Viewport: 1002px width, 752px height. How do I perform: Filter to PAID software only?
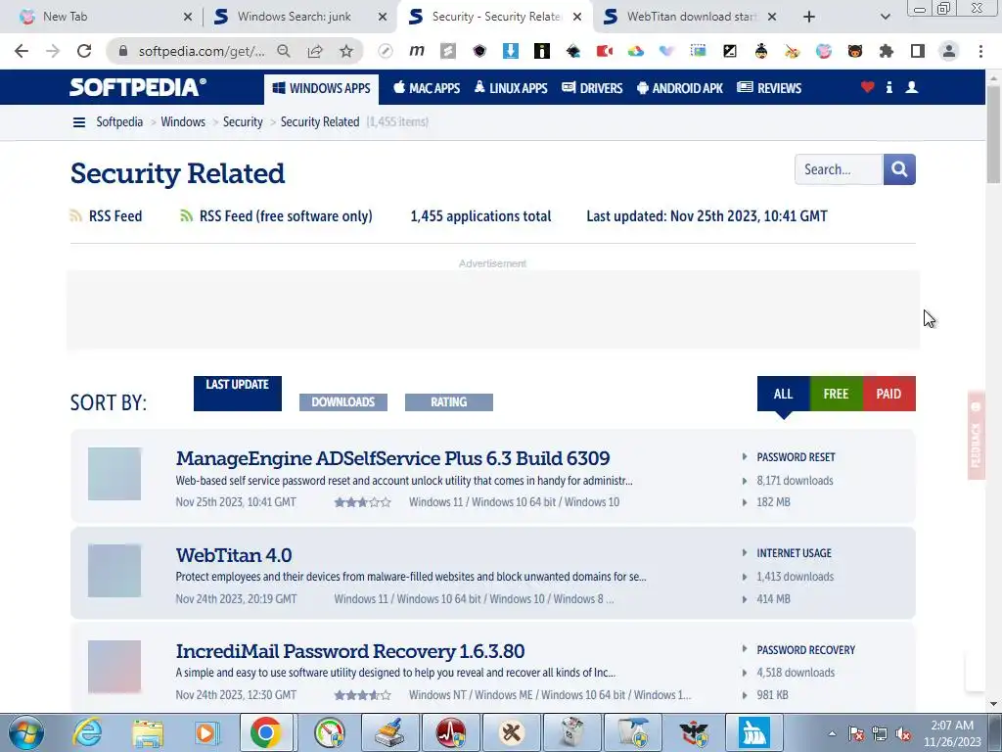point(888,394)
